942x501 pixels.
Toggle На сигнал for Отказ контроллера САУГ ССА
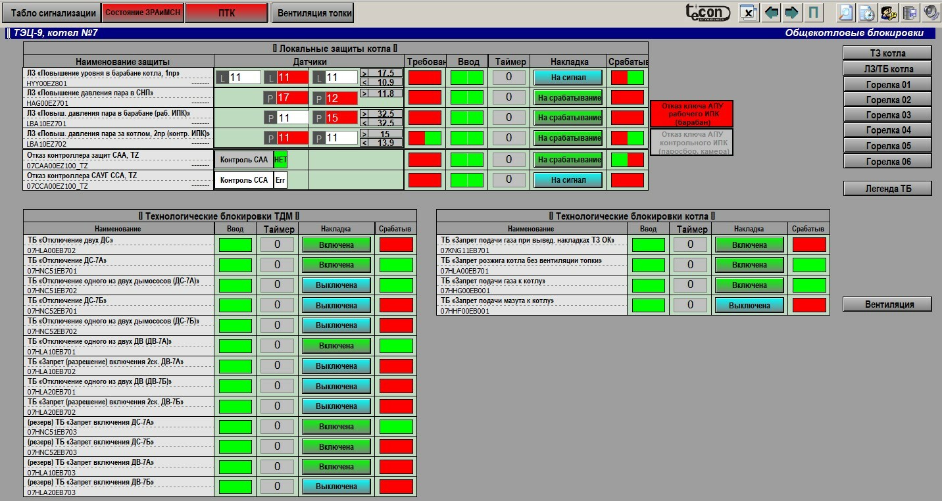click(568, 179)
